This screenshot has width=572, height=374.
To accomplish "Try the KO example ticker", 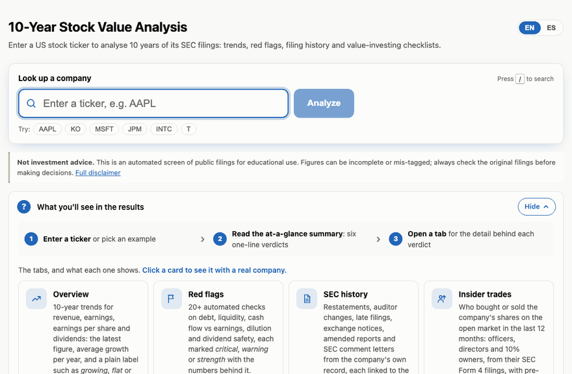I will 75,129.
